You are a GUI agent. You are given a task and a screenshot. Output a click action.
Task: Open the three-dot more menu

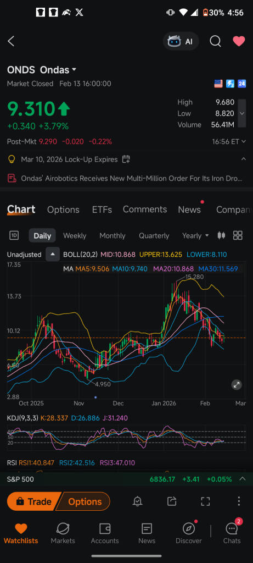(x=239, y=501)
